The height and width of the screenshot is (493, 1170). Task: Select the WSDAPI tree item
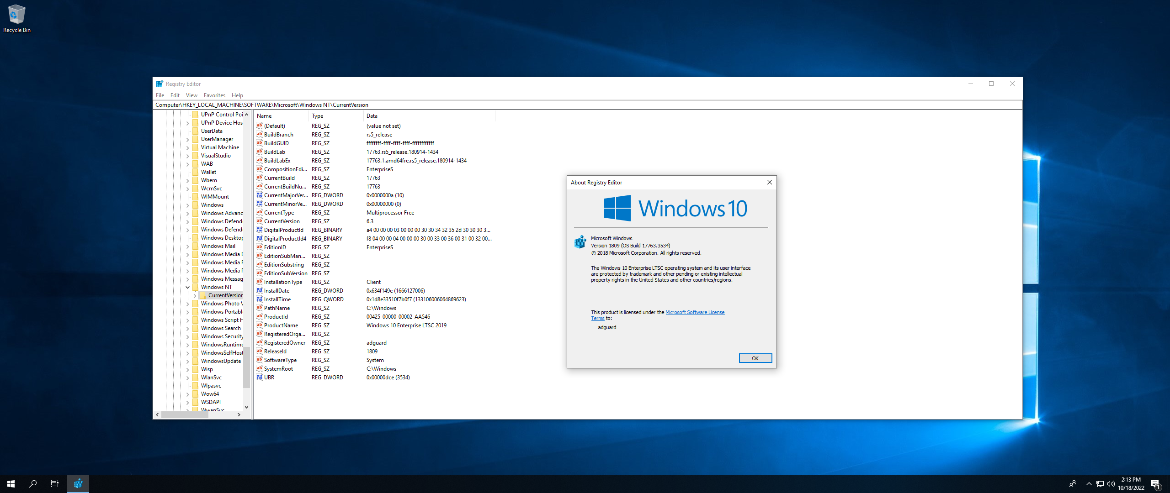(211, 402)
